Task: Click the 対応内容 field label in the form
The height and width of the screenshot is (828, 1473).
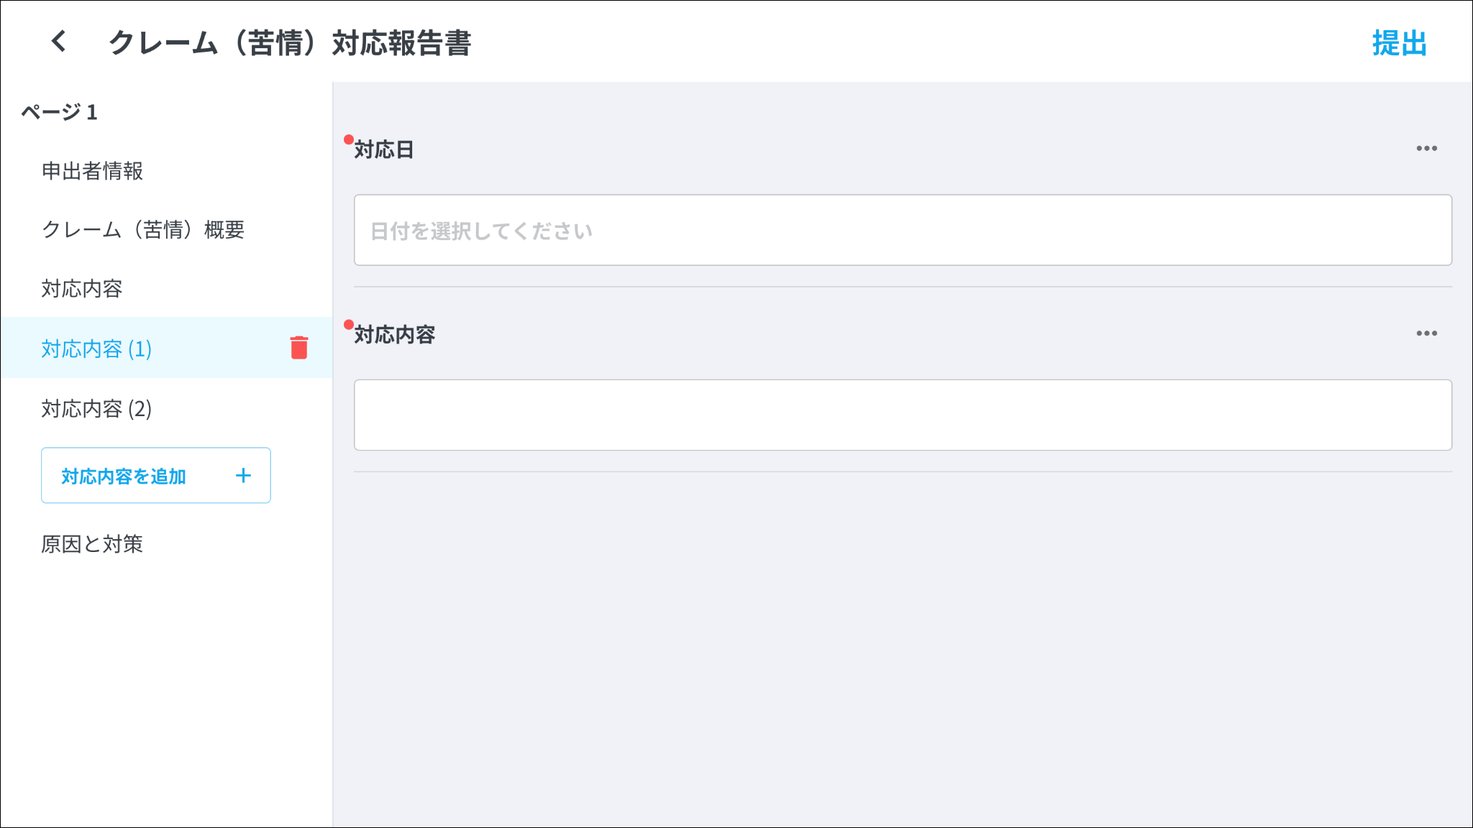Action: (x=395, y=335)
